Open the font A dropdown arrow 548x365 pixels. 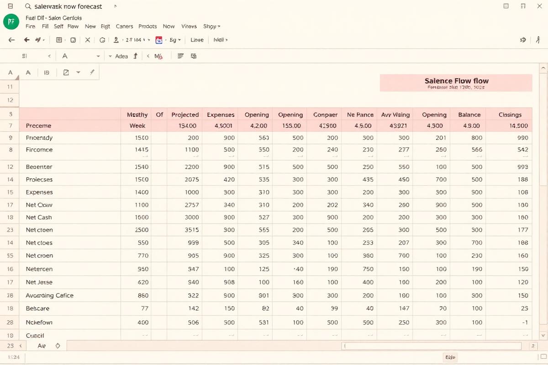98,56
